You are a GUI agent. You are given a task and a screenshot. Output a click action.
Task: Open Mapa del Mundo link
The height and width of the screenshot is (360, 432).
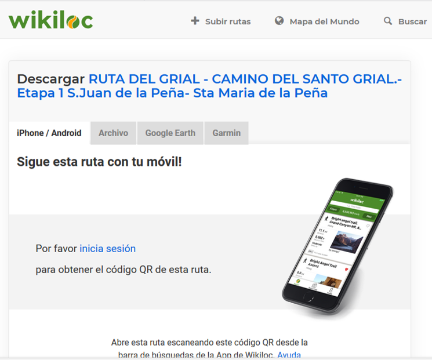(324, 21)
